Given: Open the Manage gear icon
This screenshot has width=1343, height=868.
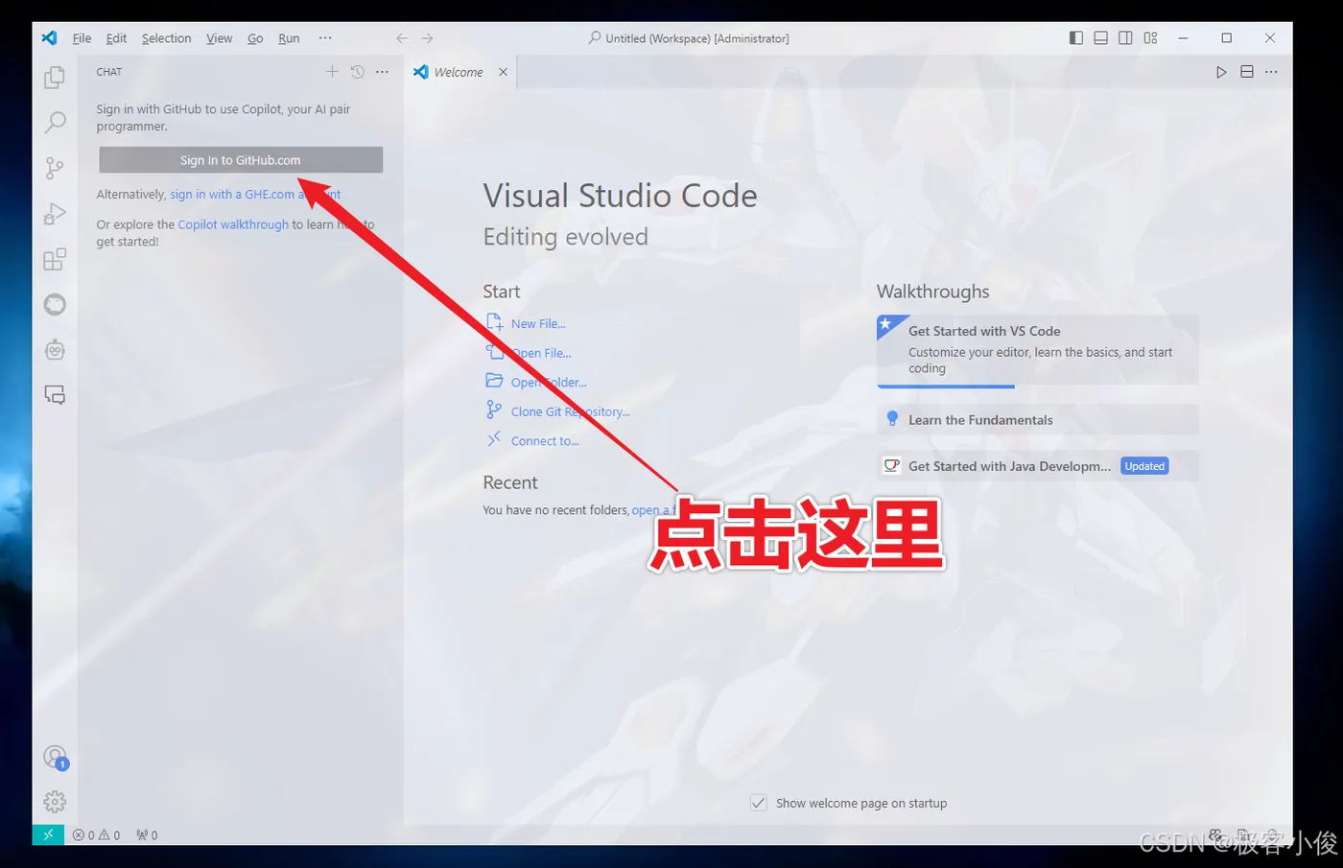Looking at the screenshot, I should click(55, 801).
